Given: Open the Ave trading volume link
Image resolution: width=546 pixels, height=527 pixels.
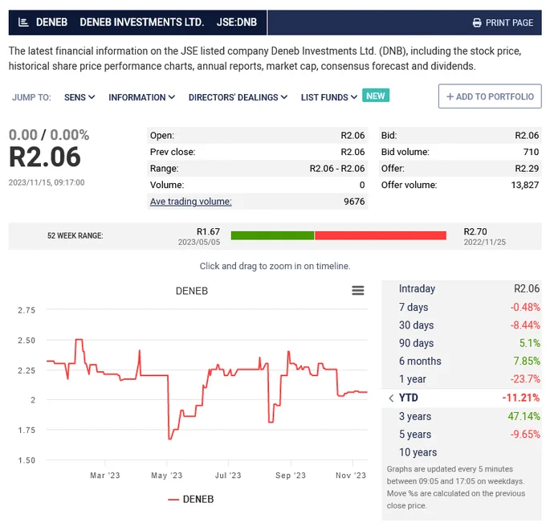Looking at the screenshot, I should pos(190,202).
